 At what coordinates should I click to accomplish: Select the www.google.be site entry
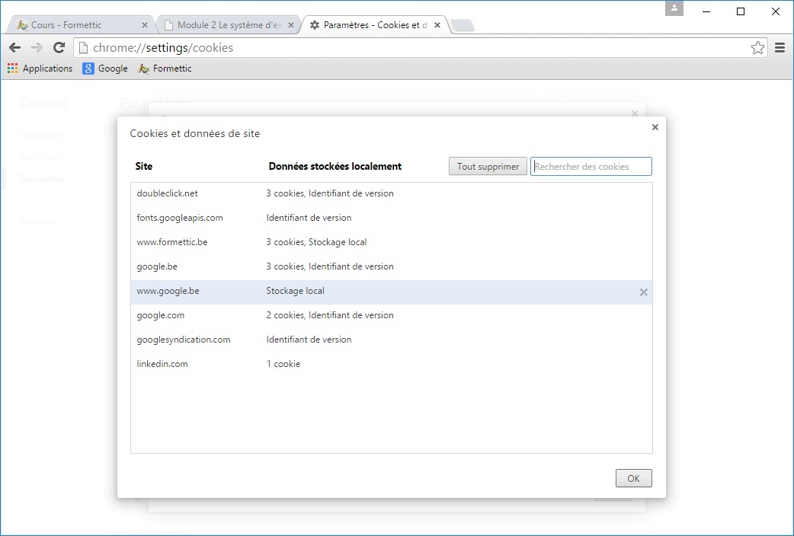tap(392, 291)
